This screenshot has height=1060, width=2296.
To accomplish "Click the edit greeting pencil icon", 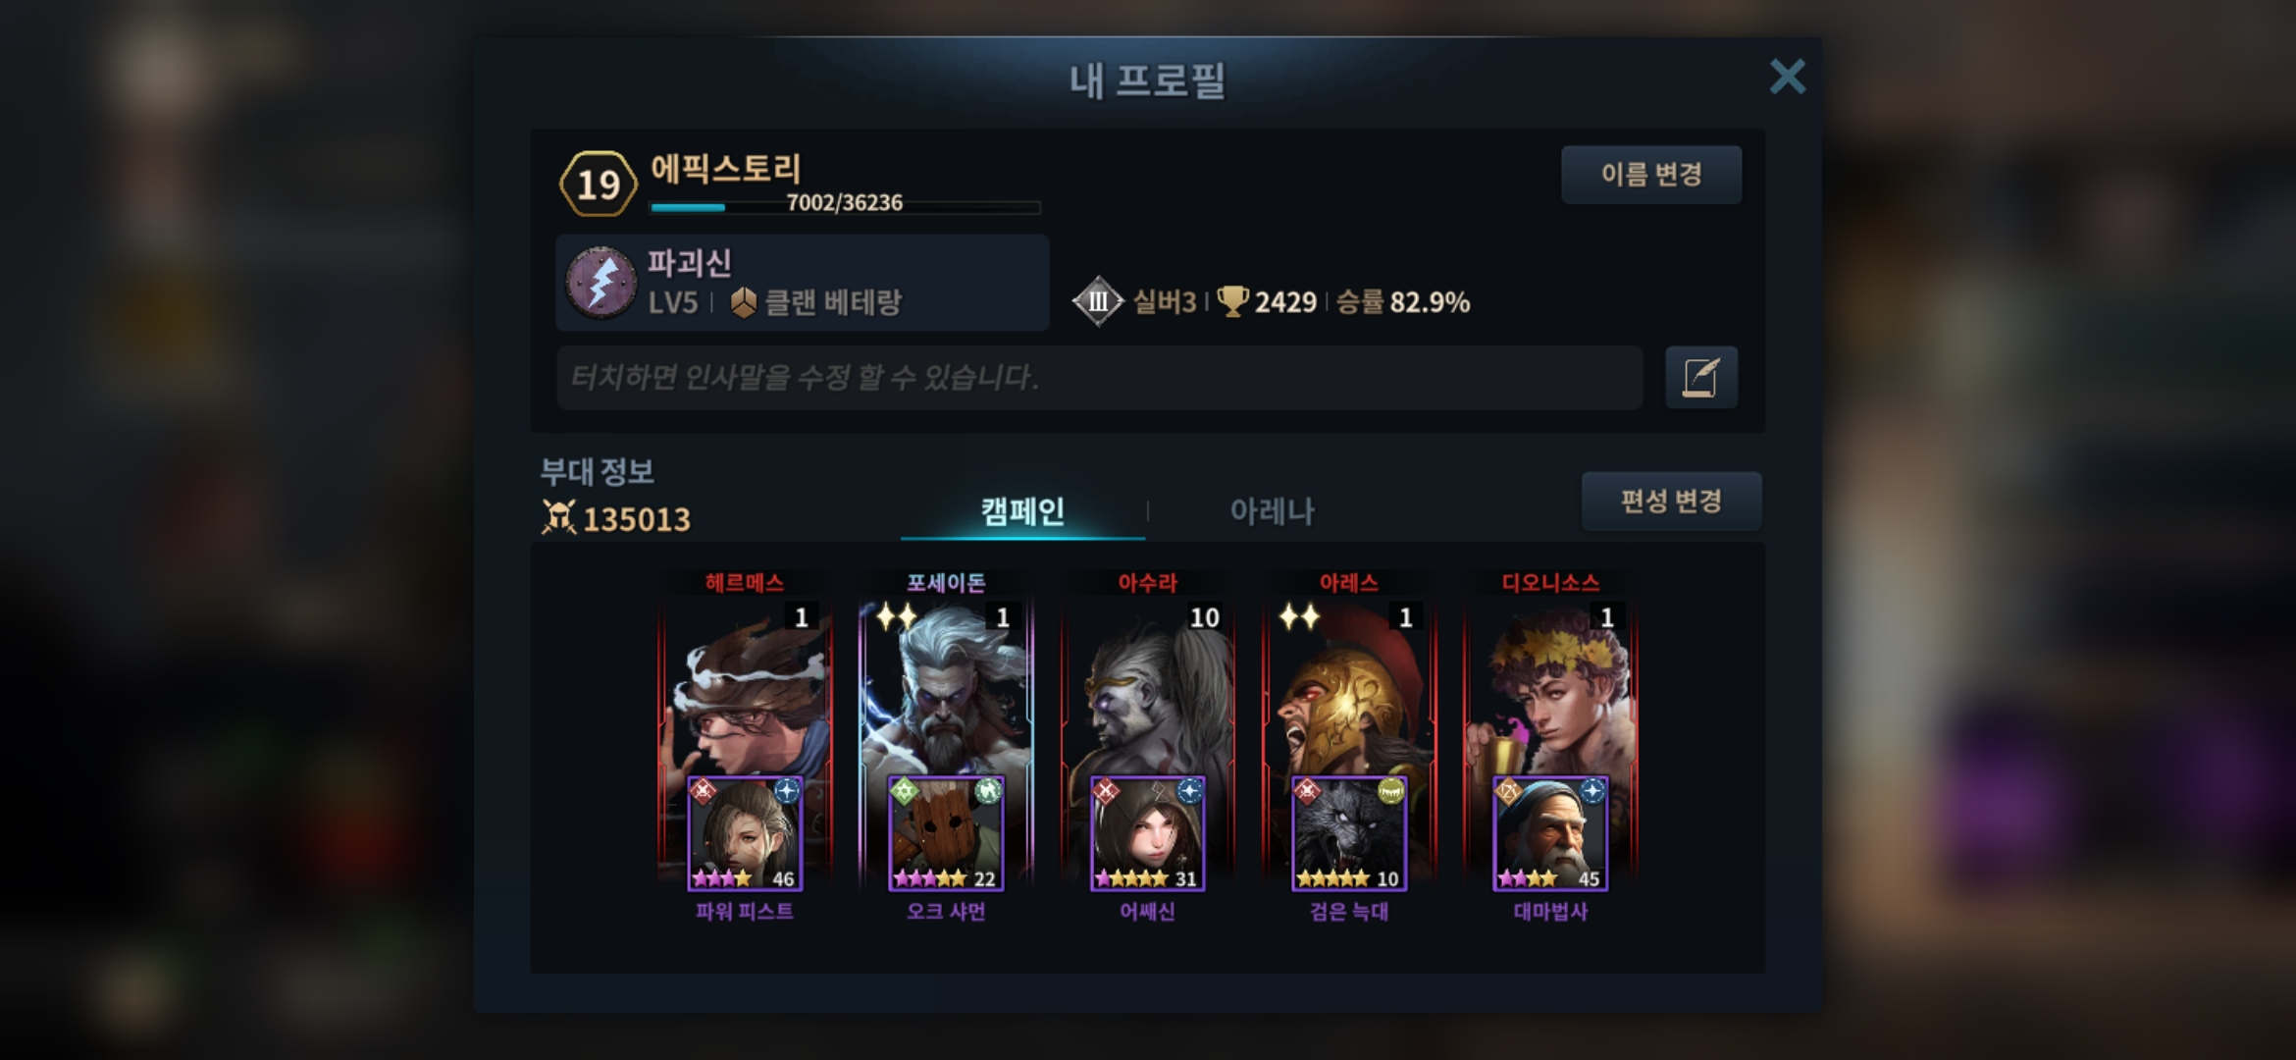I will (x=1701, y=377).
